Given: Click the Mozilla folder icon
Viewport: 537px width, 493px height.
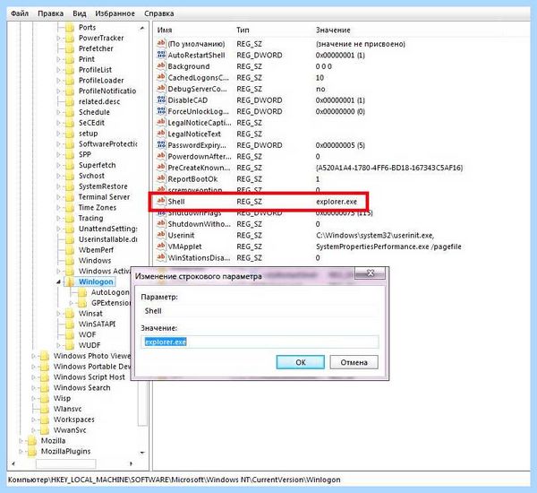Looking at the screenshot, I should [x=32, y=440].
